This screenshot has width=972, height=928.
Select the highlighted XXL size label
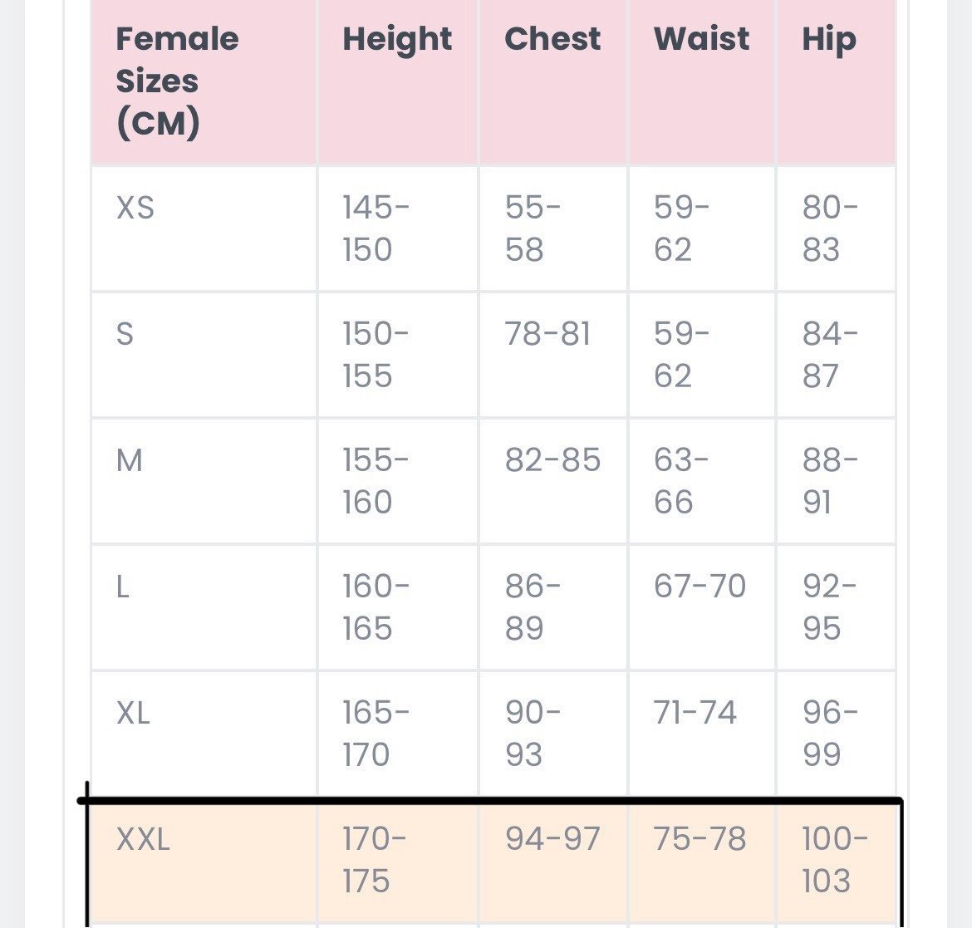pyautogui.click(x=143, y=839)
